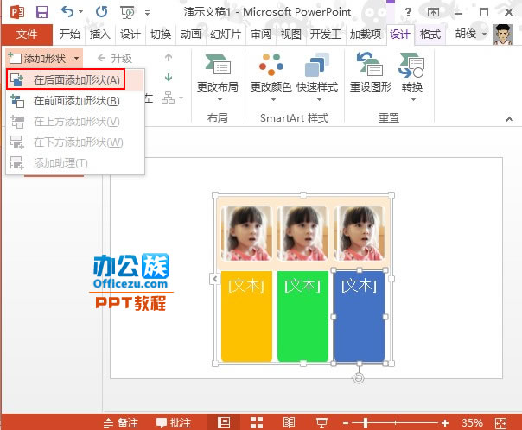Open the 插入 ribbon tab
The width and height of the screenshot is (522, 430).
tap(100, 35)
